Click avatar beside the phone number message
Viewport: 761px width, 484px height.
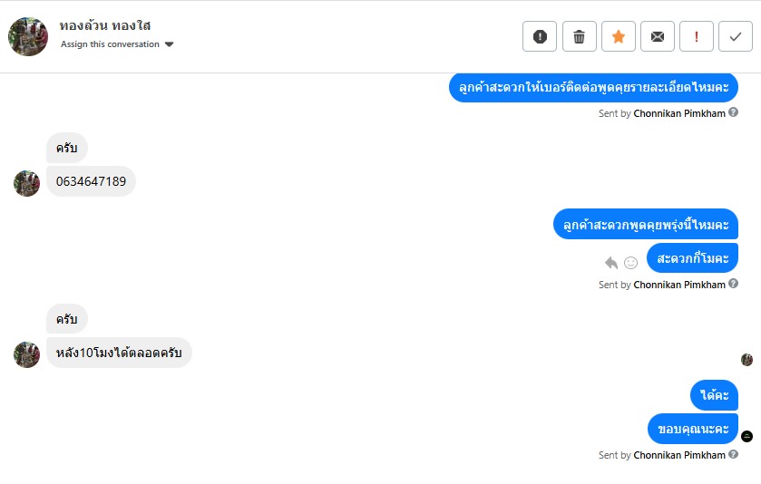click(26, 183)
